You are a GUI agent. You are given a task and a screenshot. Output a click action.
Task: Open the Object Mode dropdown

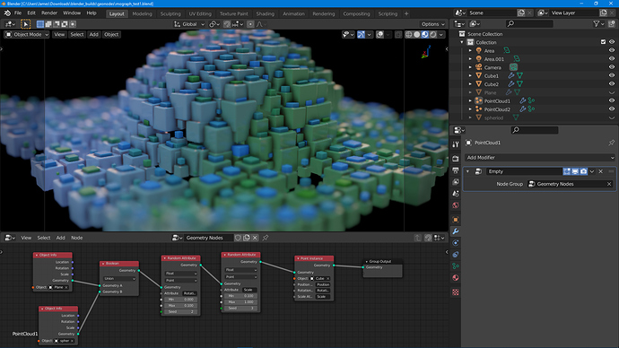click(27, 34)
